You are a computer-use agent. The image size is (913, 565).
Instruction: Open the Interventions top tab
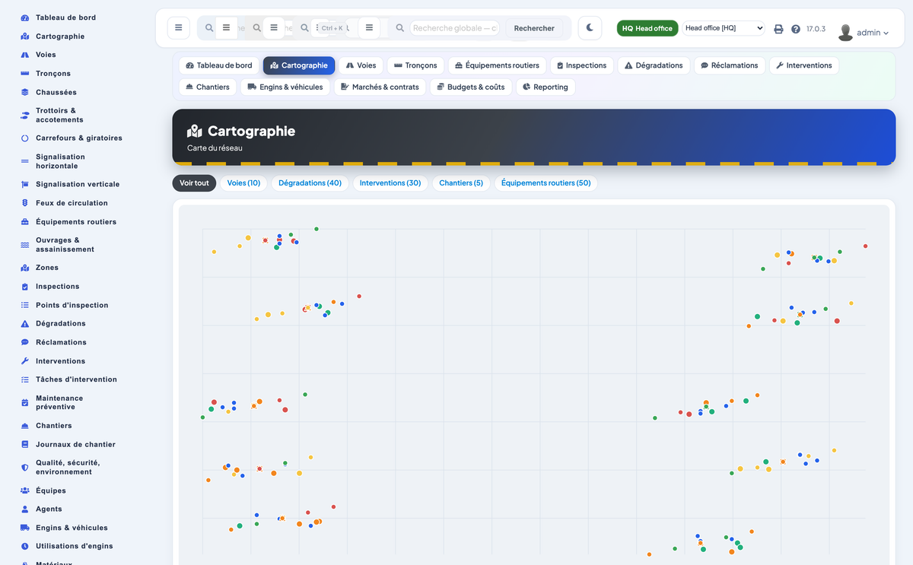coord(804,65)
